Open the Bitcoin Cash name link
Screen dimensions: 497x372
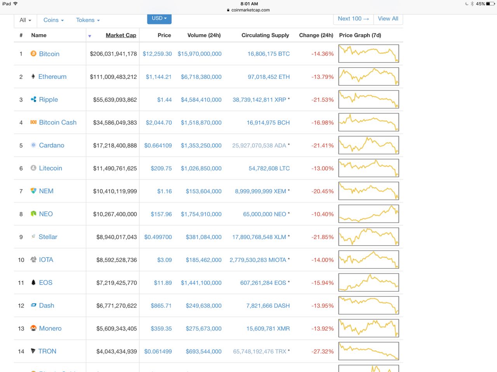[x=58, y=123]
